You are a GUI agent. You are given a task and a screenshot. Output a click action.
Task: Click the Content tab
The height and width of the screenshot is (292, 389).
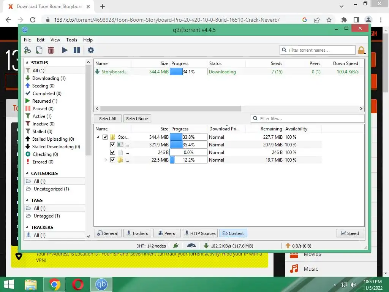click(x=233, y=233)
